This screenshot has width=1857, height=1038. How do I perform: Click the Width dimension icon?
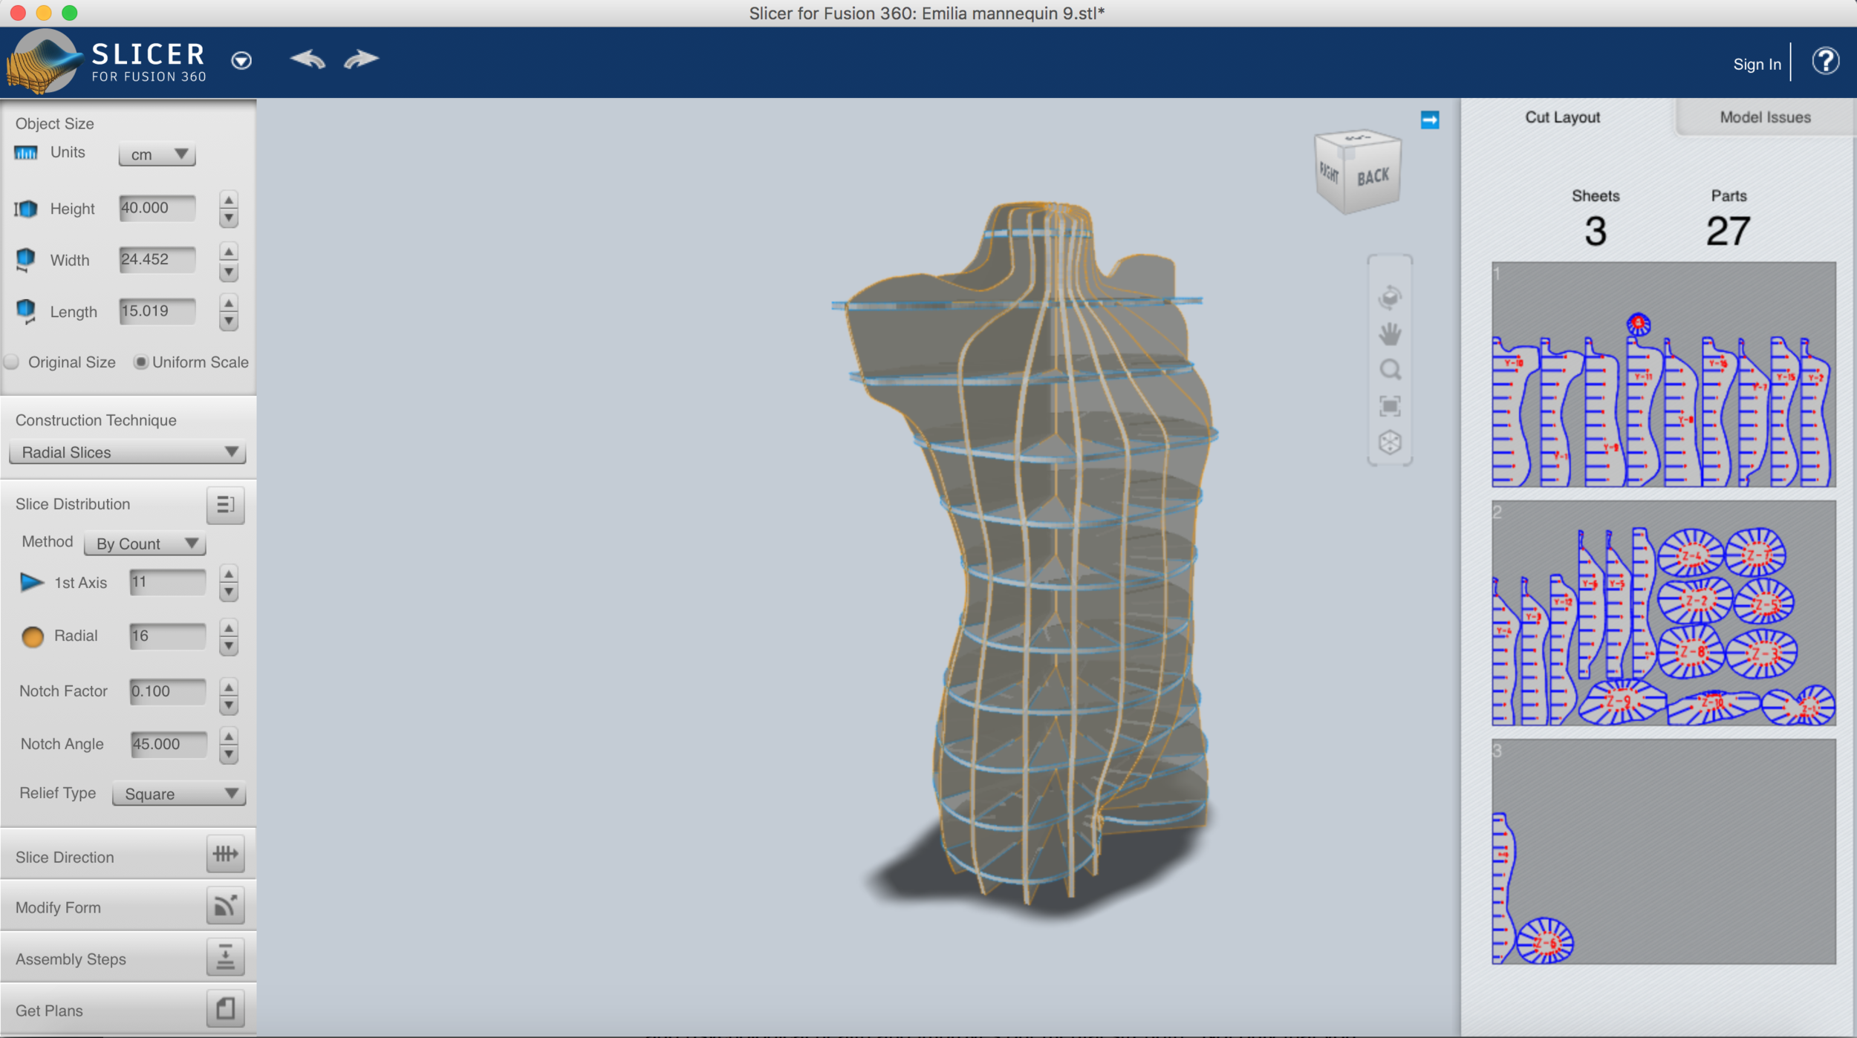click(x=25, y=260)
